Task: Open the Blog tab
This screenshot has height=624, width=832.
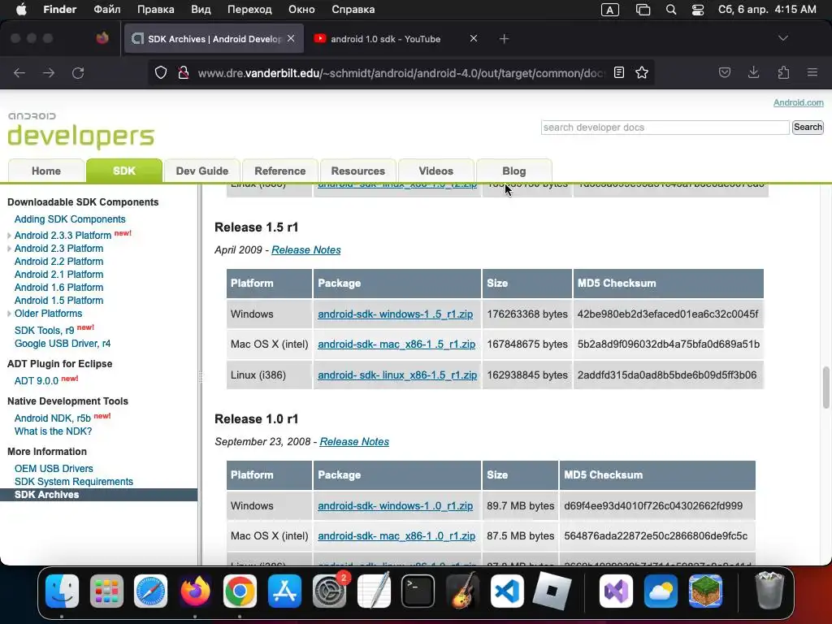Action: point(514,171)
